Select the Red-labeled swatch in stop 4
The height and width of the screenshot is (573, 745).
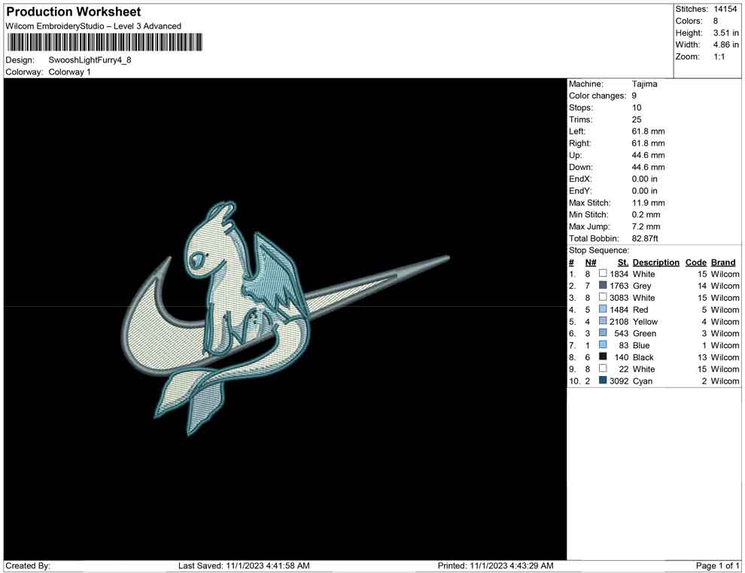[x=603, y=310]
